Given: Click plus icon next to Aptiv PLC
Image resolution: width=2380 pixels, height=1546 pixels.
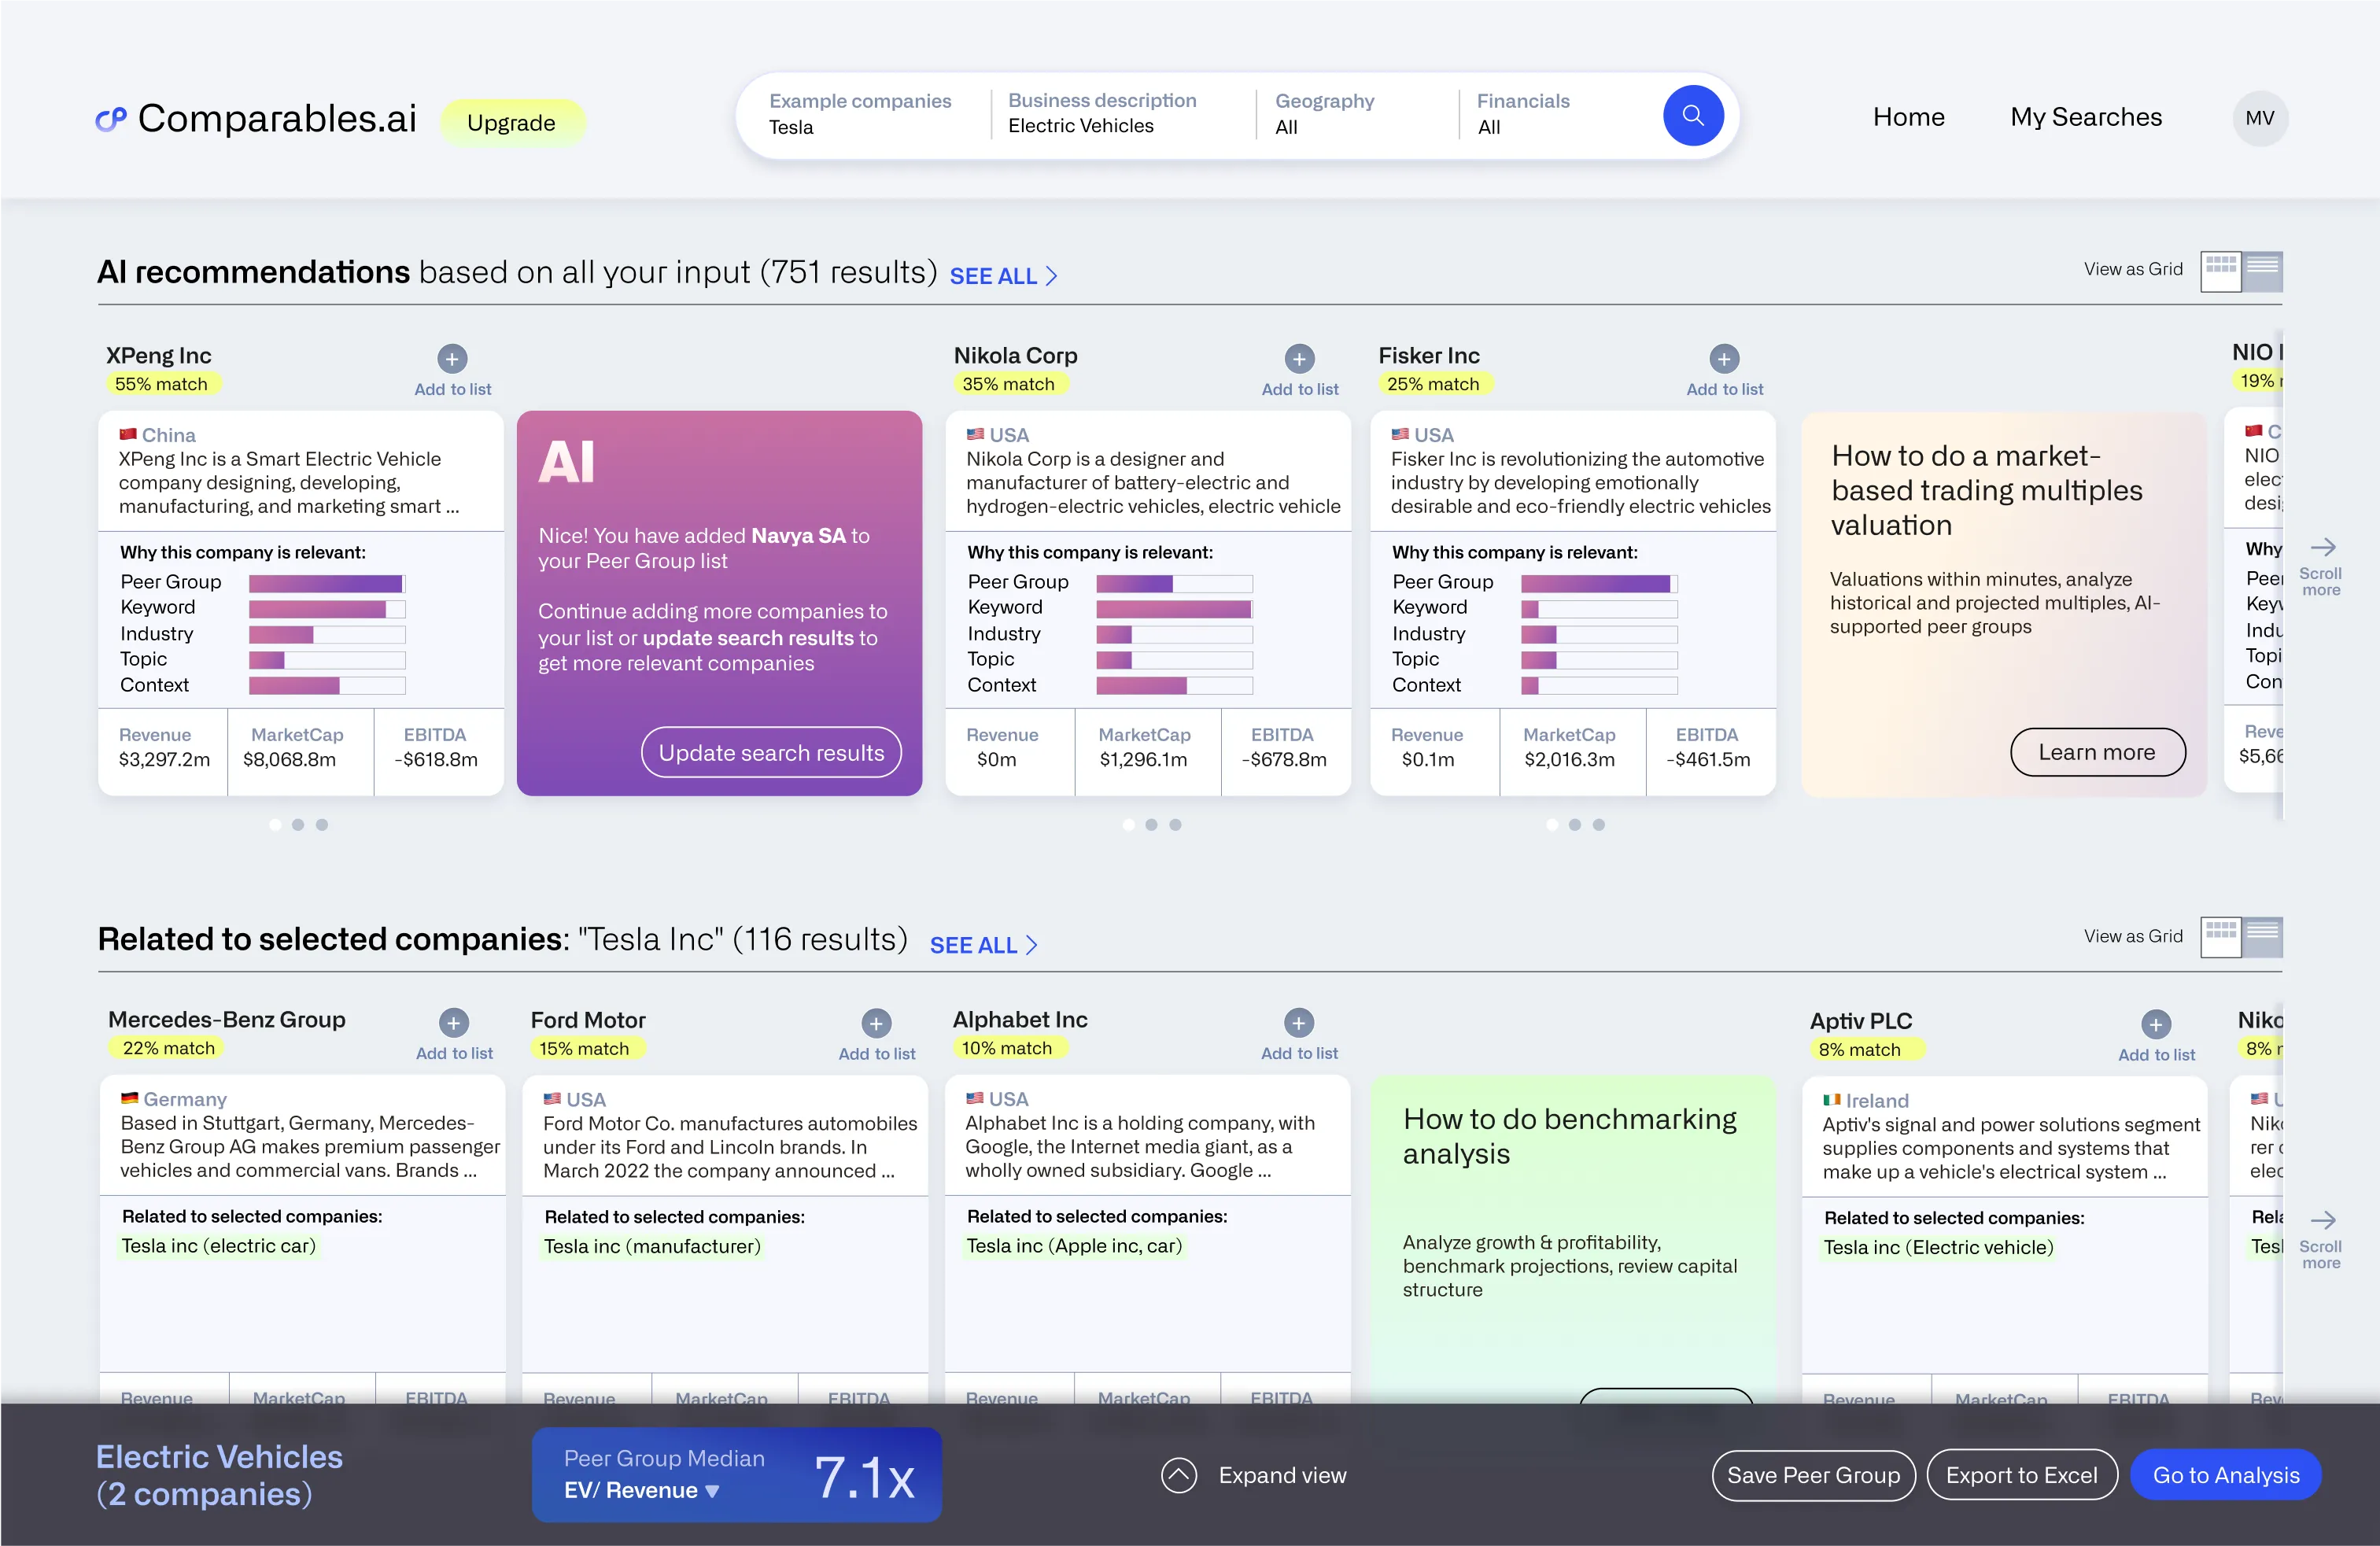Looking at the screenshot, I should (x=2155, y=1024).
